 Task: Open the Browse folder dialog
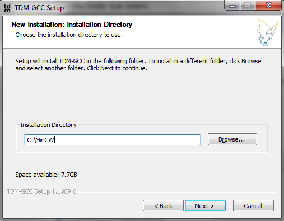point(232,139)
